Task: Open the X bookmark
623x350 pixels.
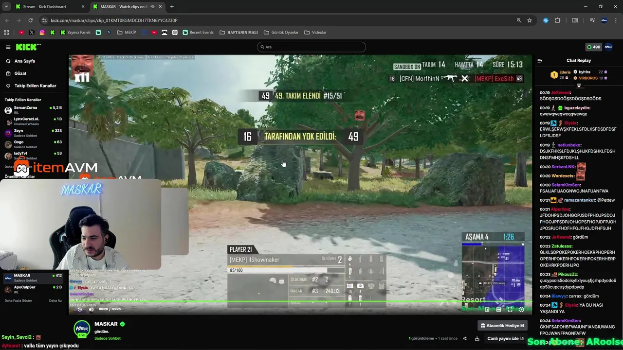Action: 32,33
